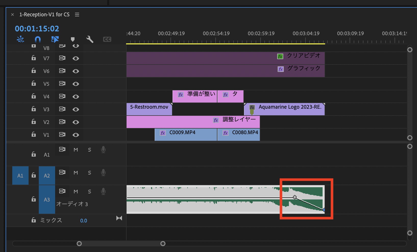Hide track V3 output with eye icon

coord(76,109)
